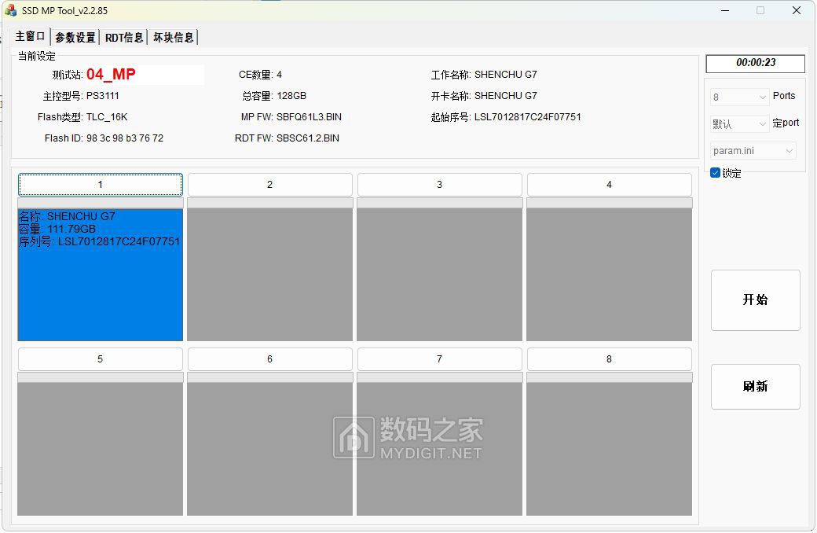Close the SSD MP Tool window

click(x=796, y=10)
